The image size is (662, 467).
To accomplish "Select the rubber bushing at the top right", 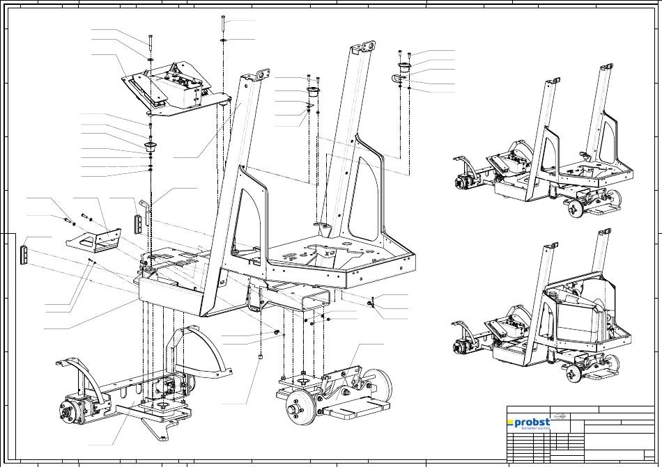I will tap(403, 68).
